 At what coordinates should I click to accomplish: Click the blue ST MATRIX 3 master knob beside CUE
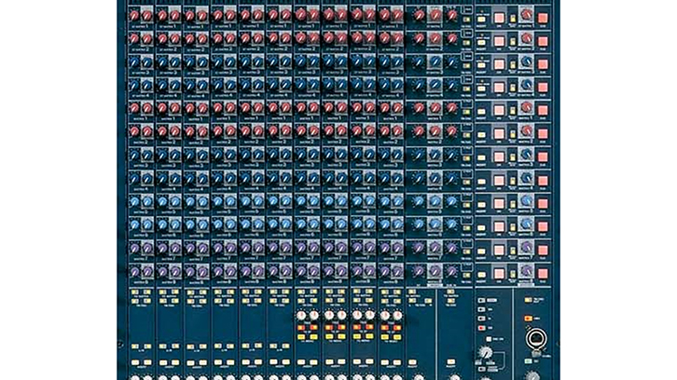coord(526,61)
